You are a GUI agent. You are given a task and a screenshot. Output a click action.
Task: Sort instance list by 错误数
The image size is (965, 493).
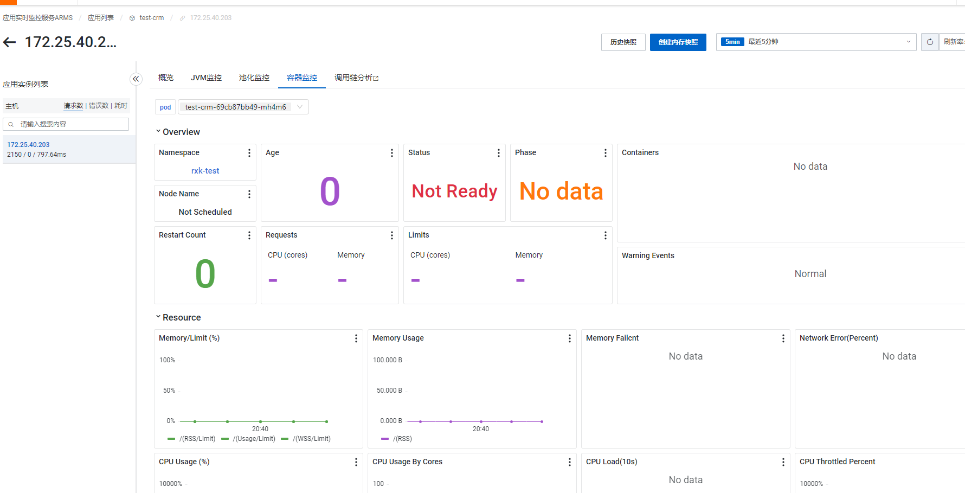[99, 106]
